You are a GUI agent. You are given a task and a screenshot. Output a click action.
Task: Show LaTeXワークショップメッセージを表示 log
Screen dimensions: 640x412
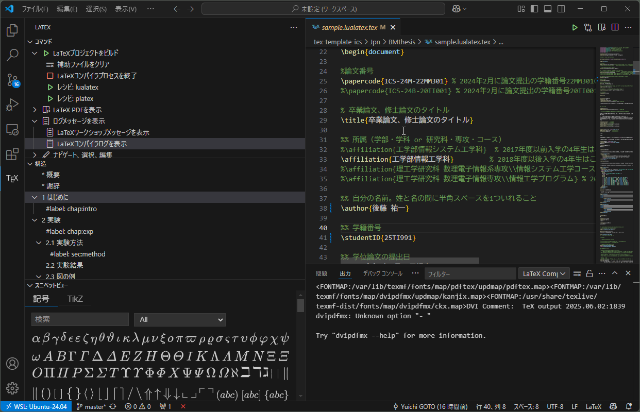103,132
